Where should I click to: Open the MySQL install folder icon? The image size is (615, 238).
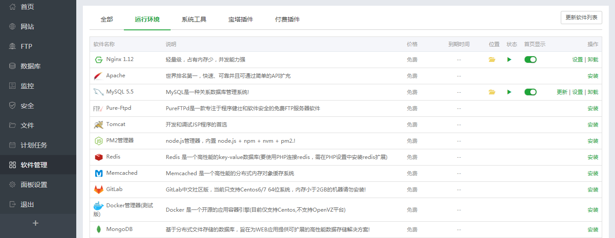pos(492,92)
